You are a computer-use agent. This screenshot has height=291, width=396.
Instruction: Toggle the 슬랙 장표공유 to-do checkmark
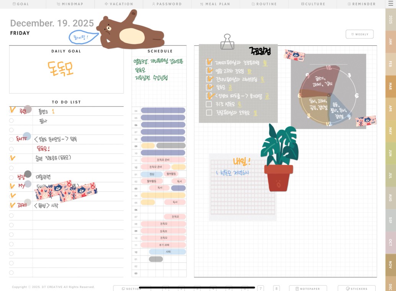click(x=12, y=158)
